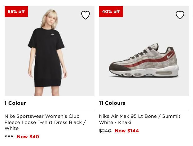Click the "Now $40" sale price
Viewport: 193px width, 146px height.
click(28, 137)
